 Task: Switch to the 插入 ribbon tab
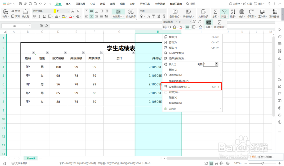coord(68,4)
